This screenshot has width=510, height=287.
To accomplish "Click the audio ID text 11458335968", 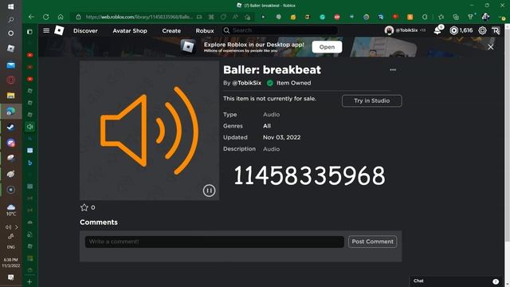I will pos(309,175).
